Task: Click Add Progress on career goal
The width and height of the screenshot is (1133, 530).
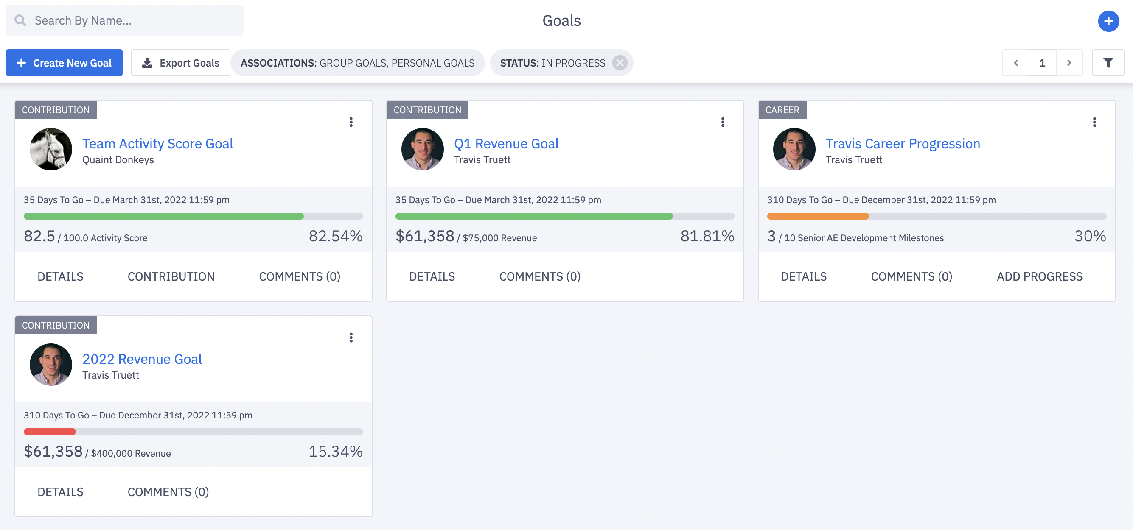Action: coord(1039,276)
